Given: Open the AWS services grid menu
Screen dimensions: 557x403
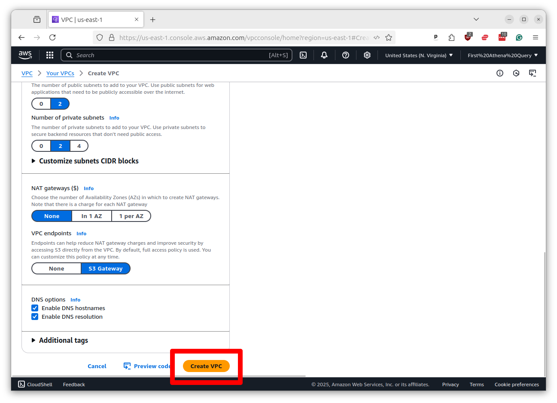Looking at the screenshot, I should coord(50,55).
